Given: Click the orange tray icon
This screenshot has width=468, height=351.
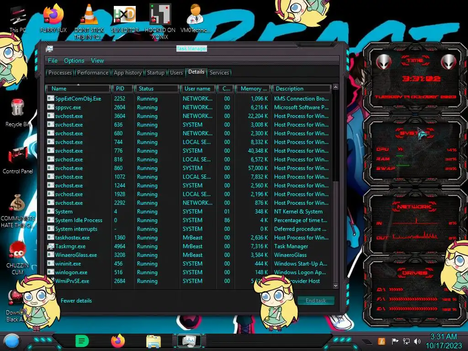Looking at the screenshot, I should [382, 341].
